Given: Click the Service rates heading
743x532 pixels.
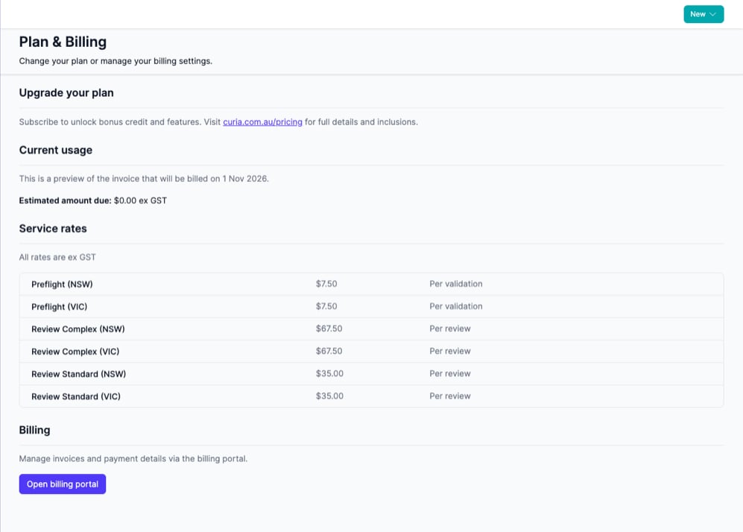Looking at the screenshot, I should (x=53, y=228).
